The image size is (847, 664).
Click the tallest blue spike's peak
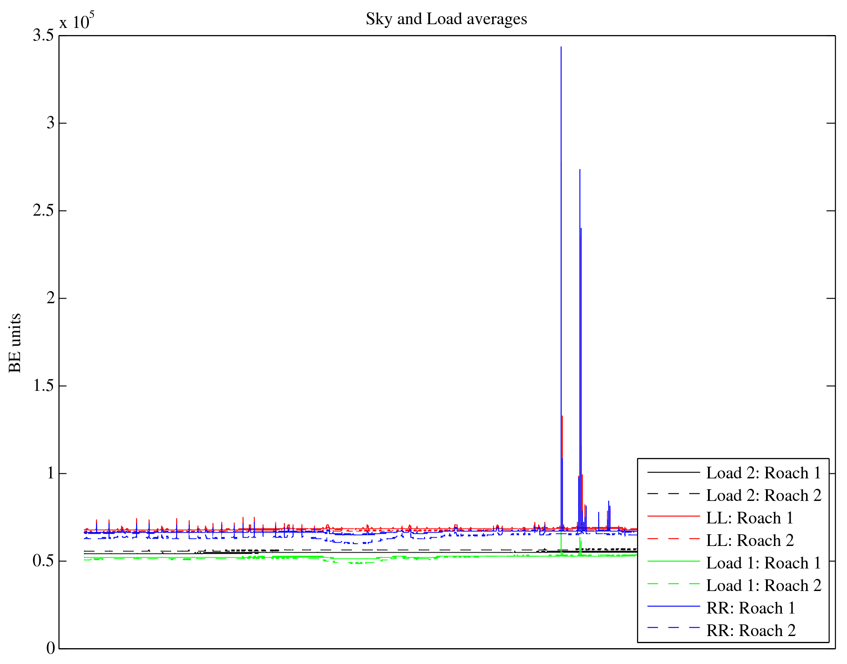(561, 48)
